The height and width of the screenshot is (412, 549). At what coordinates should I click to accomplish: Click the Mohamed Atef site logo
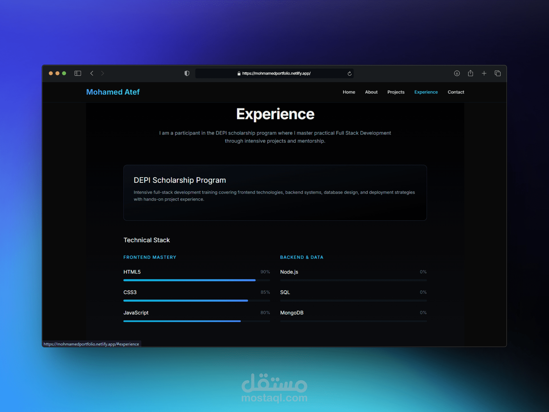coord(113,92)
